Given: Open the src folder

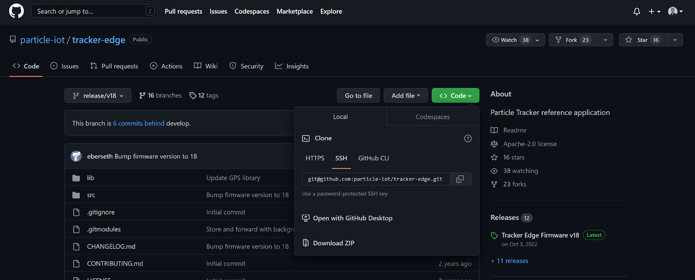Looking at the screenshot, I should click(x=91, y=195).
